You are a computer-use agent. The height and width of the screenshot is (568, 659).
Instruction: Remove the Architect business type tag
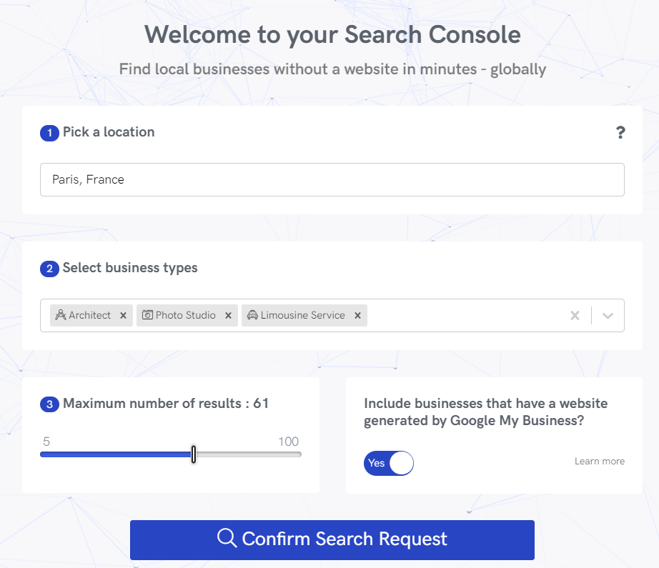pyautogui.click(x=123, y=315)
